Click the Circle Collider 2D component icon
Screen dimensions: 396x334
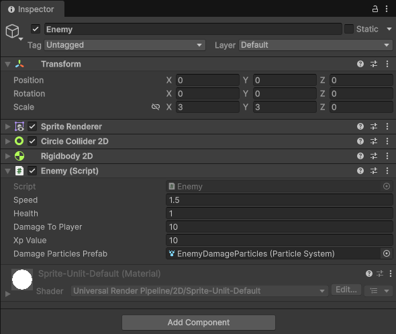point(19,141)
